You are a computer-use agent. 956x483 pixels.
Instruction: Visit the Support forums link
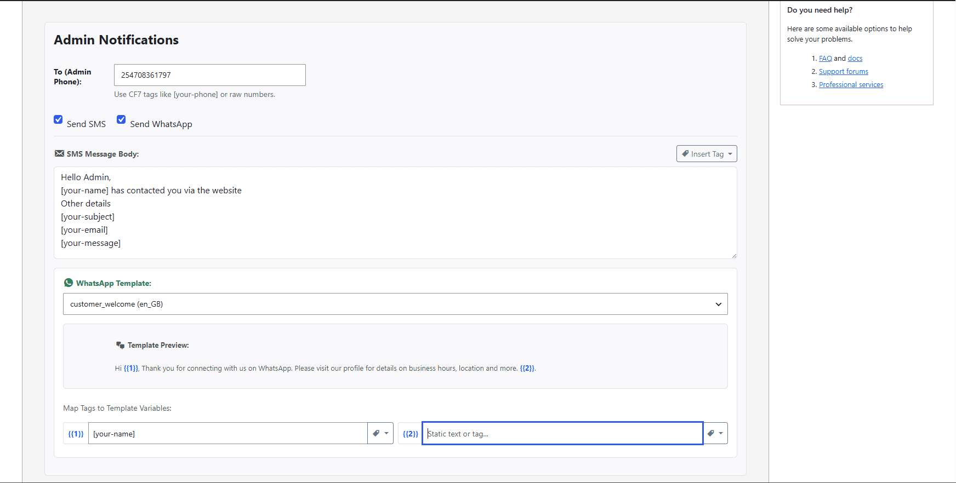[x=844, y=72]
